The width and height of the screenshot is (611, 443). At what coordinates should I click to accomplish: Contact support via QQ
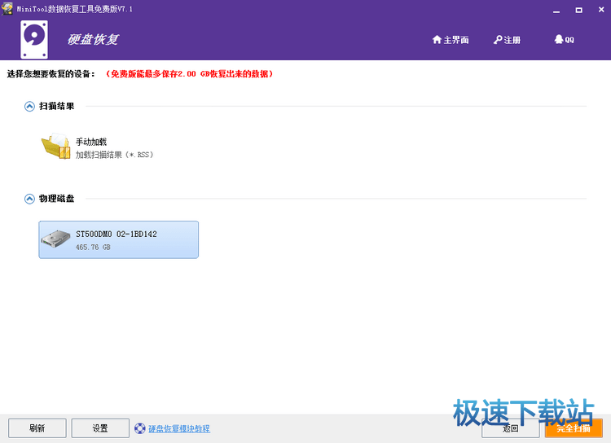(x=564, y=39)
